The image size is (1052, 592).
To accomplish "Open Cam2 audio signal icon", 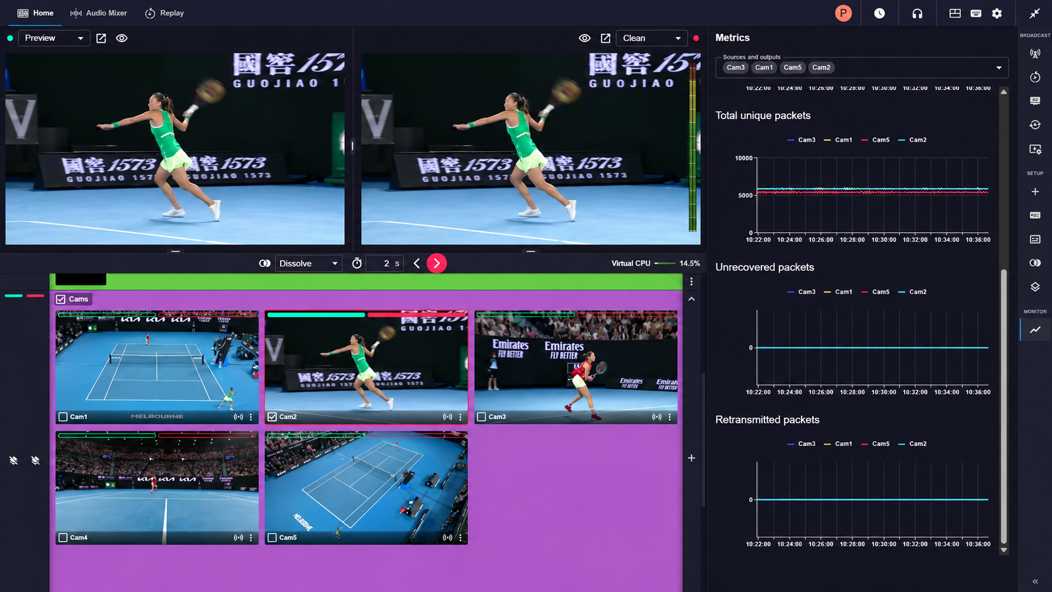I will pos(447,417).
